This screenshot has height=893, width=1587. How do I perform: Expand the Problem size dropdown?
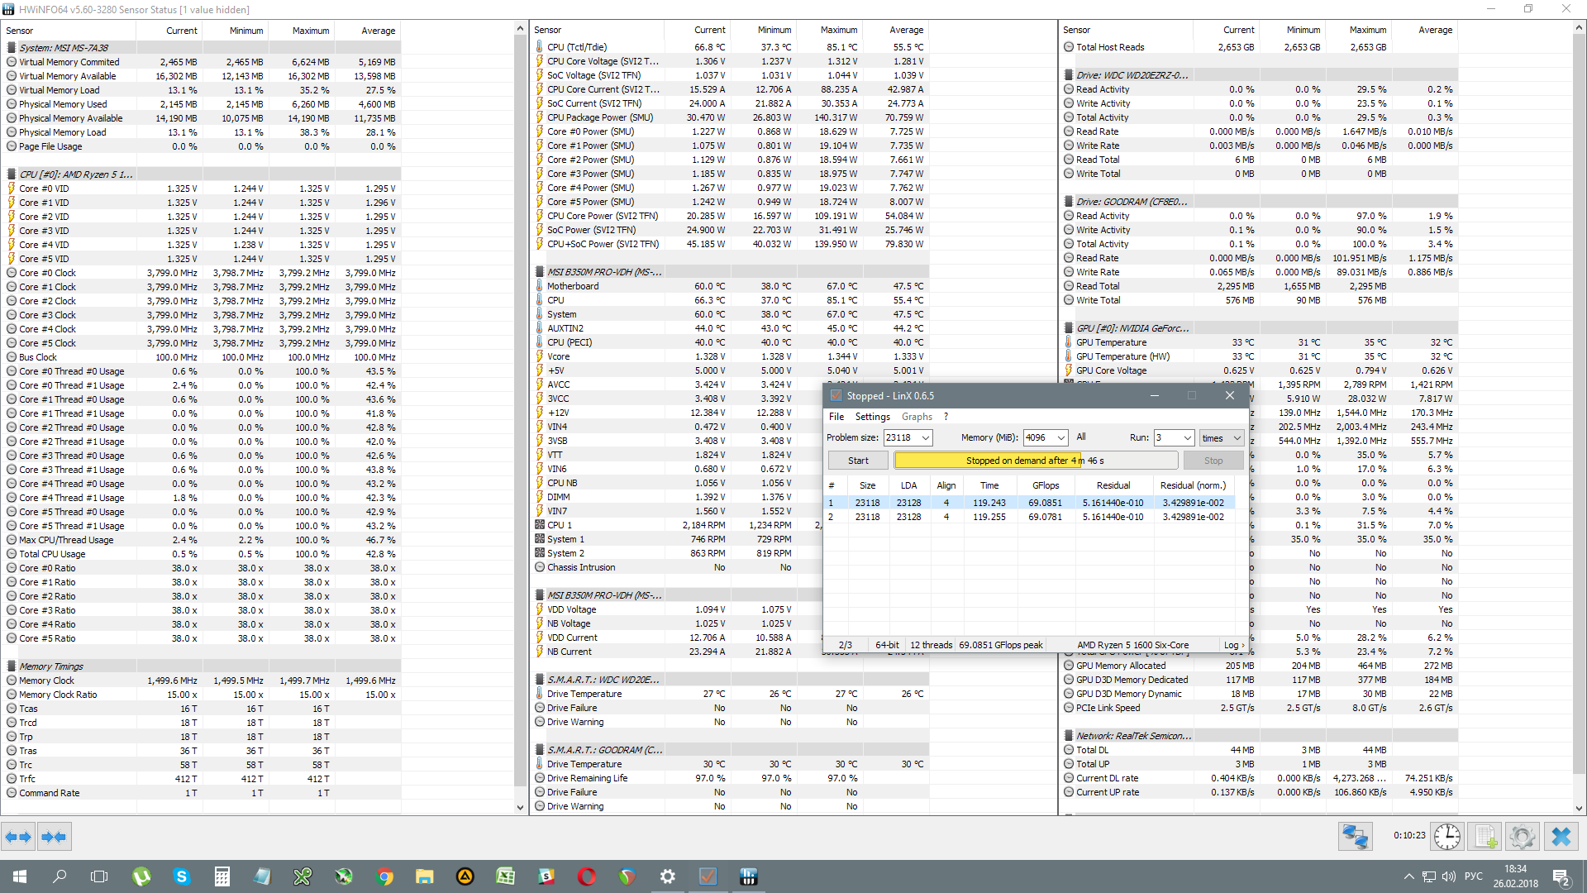coord(926,437)
